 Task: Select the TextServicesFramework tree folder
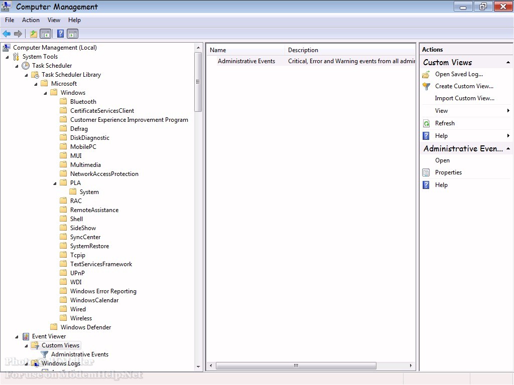pyautogui.click(x=101, y=264)
